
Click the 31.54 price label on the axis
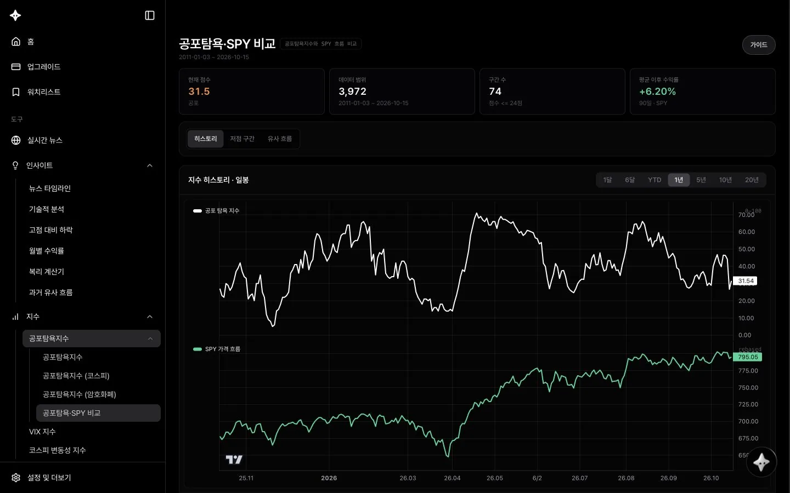[x=746, y=281]
